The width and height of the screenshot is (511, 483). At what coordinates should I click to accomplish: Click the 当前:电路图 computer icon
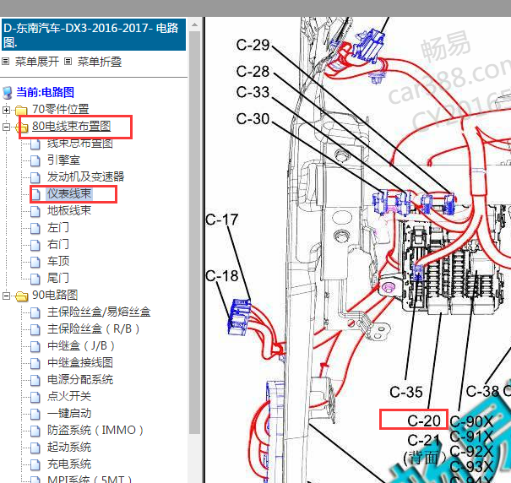point(8,93)
